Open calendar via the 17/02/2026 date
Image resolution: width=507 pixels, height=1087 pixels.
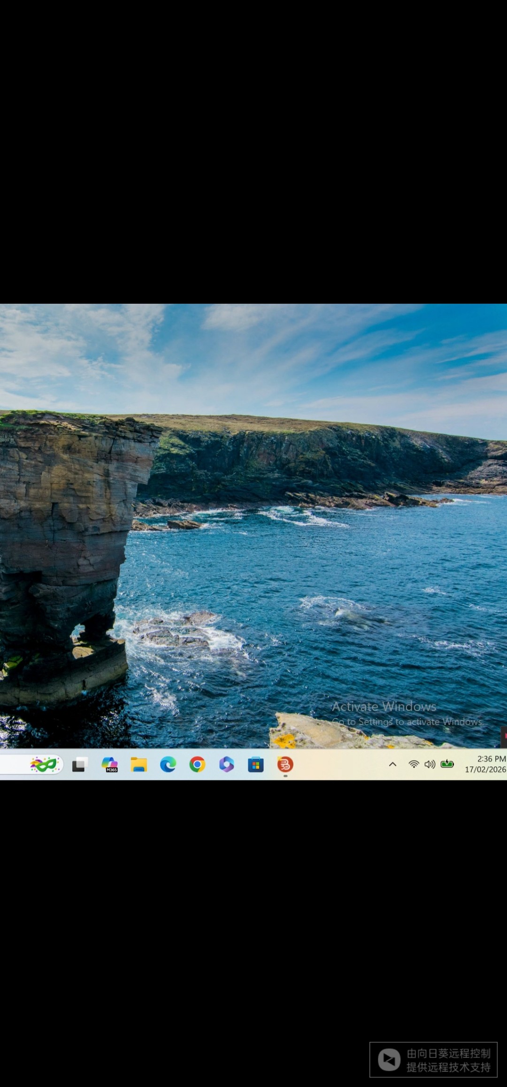[485, 770]
